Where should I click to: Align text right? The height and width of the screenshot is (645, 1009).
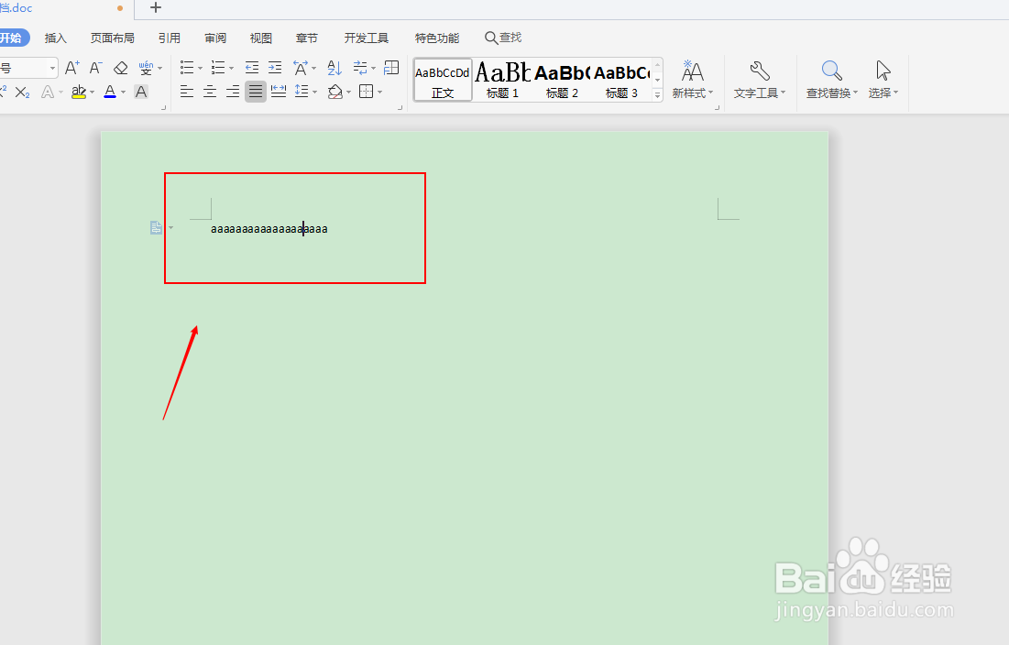233,92
